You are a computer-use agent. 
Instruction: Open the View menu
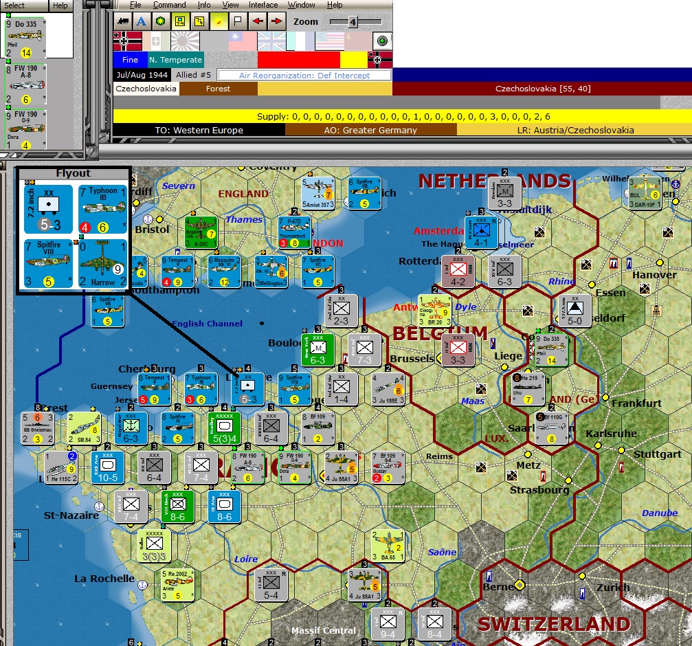230,5
